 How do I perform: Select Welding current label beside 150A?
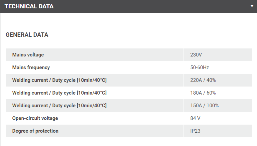pyautogui.click(x=59, y=106)
